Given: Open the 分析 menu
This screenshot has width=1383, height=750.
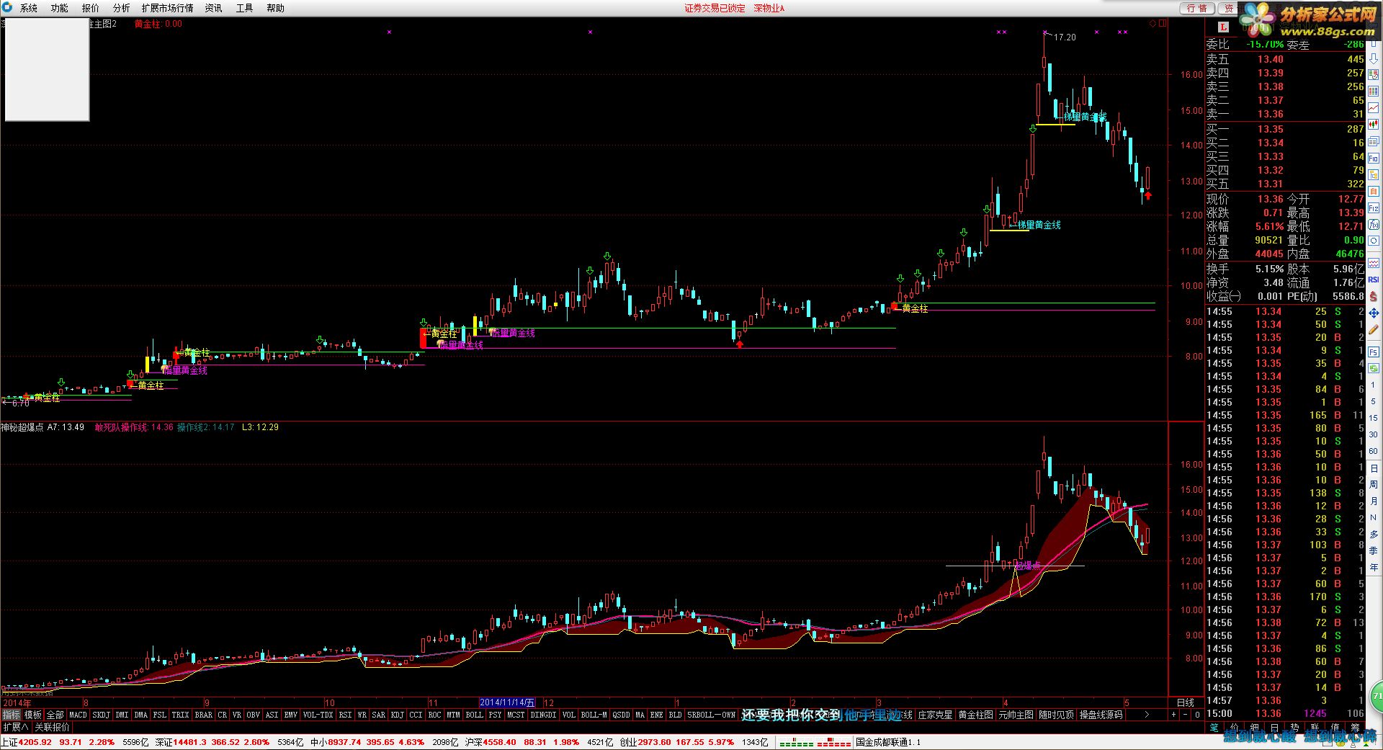Looking at the screenshot, I should click(x=122, y=8).
